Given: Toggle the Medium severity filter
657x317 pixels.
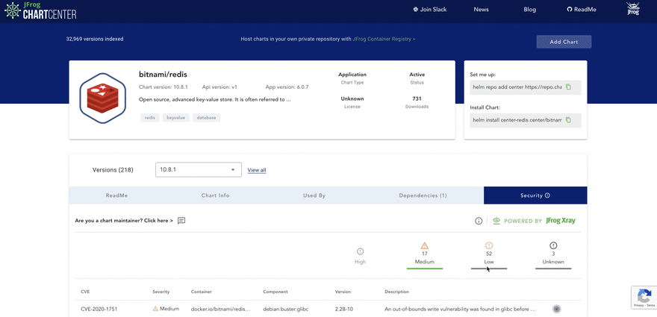Looking at the screenshot, I should point(425,255).
